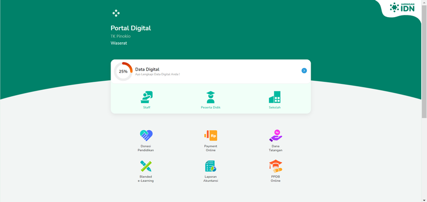Open the PPDB Online graduation-cap icon
Screen dimensions: 427x202
point(275,166)
